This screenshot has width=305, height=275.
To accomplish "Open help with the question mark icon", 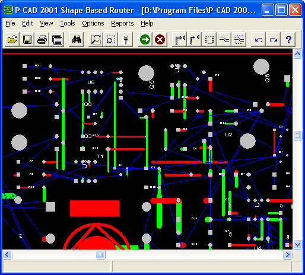I will click(x=288, y=40).
